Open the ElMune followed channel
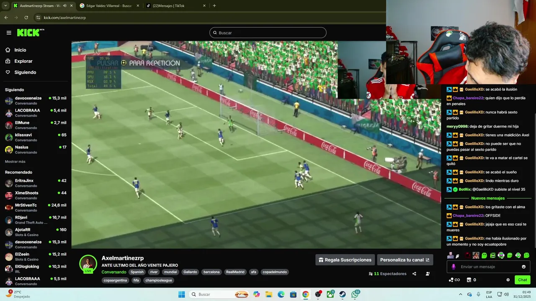 [x=36, y=125]
